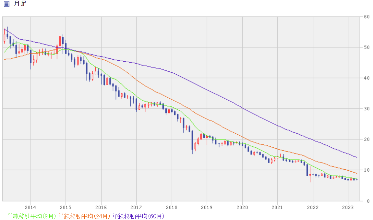Click the green 単純移動平均(9月) legend label
Image resolution: width=373 pixels, height=220 pixels.
click(x=31, y=216)
